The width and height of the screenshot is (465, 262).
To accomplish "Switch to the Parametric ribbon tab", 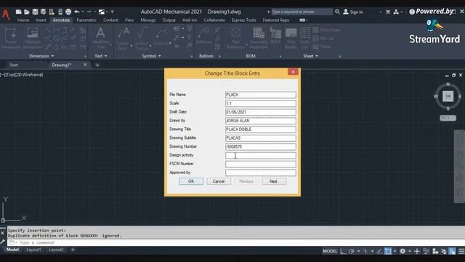I will point(86,20).
